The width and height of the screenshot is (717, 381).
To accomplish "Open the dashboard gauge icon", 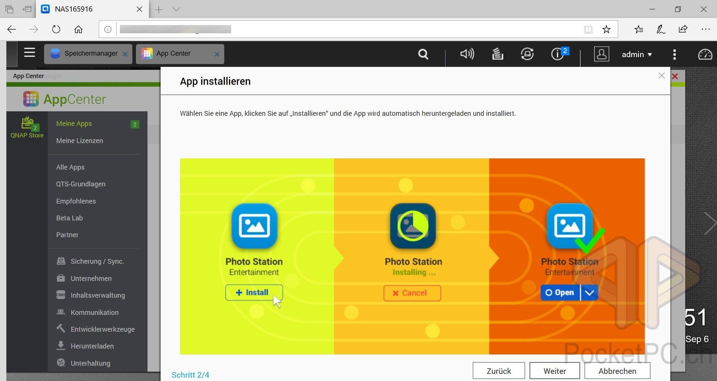I will point(705,55).
